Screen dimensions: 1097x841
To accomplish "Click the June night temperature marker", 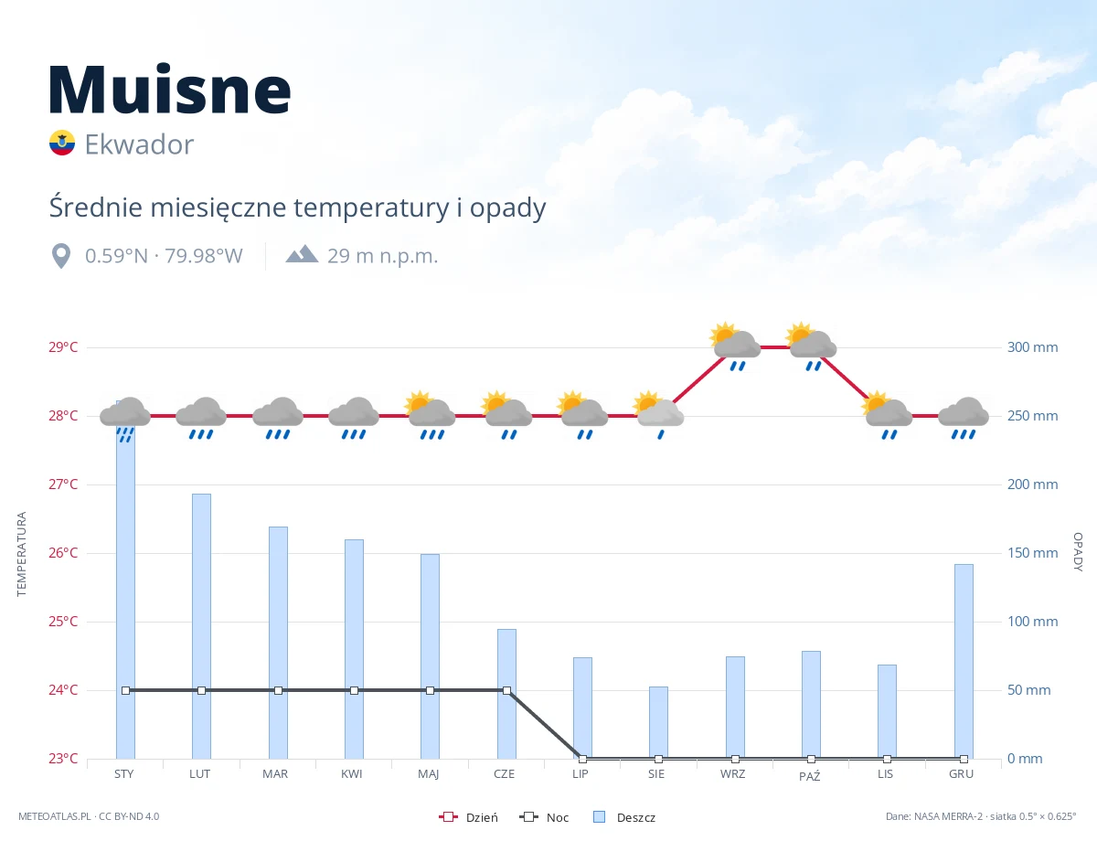I will (506, 690).
